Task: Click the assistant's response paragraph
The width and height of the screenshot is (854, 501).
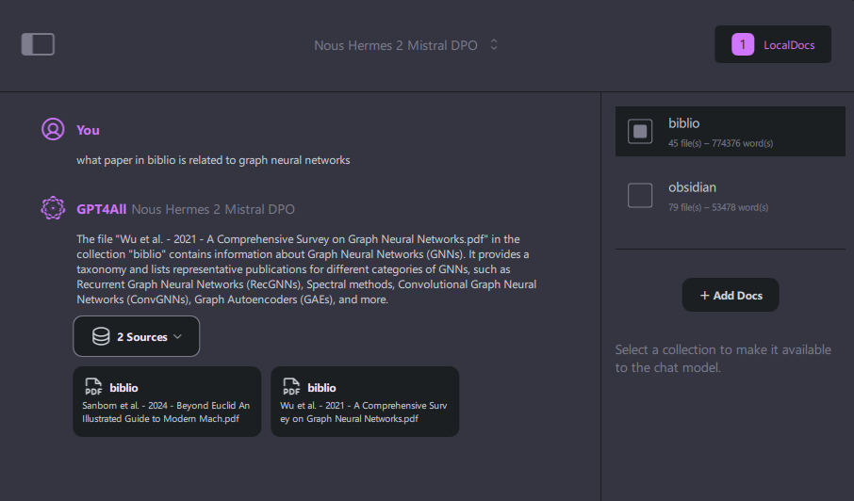Action: coord(305,269)
